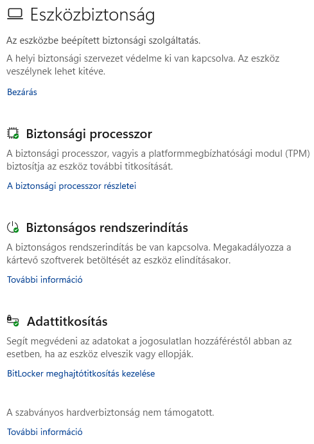
Task: Click the data encryption lock-and-drive icon
Action: pos(13,321)
